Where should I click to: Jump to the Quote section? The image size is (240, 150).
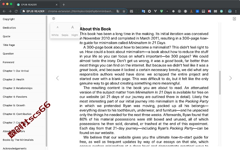pyautogui.click(x=22, y=36)
